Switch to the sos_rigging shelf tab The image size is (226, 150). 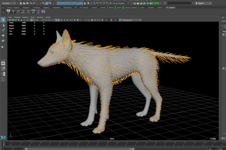click(x=170, y=7)
